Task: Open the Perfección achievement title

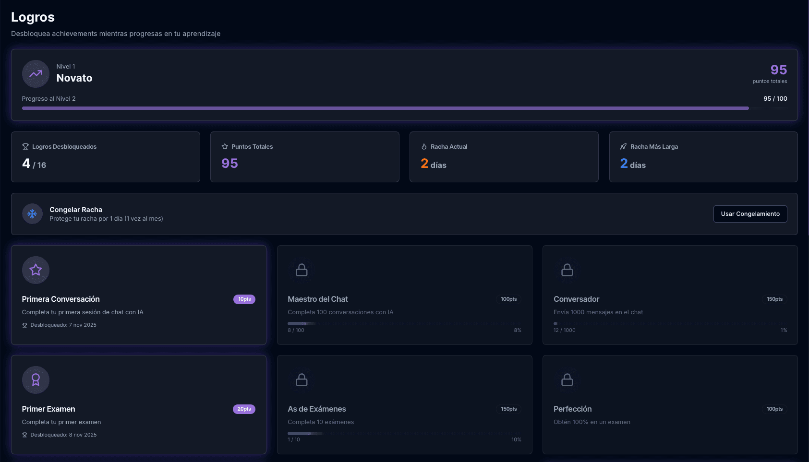Action: coord(572,409)
